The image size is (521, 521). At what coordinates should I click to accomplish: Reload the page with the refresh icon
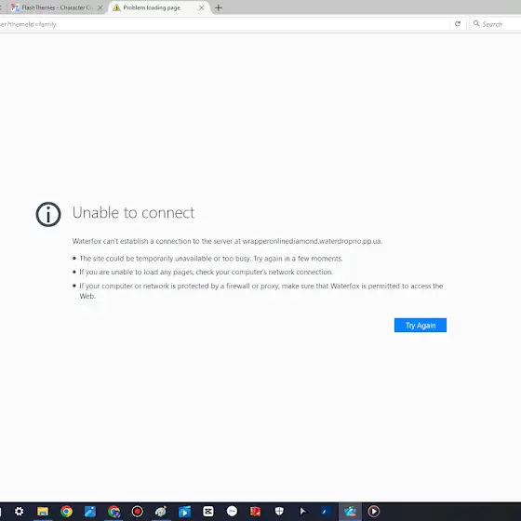(458, 24)
